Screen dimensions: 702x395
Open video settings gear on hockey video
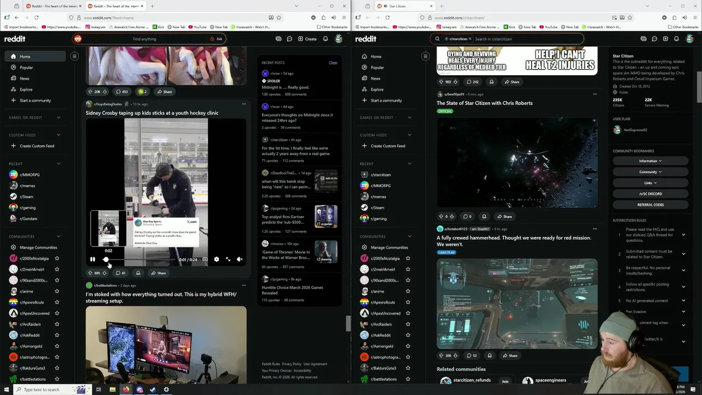coord(216,259)
